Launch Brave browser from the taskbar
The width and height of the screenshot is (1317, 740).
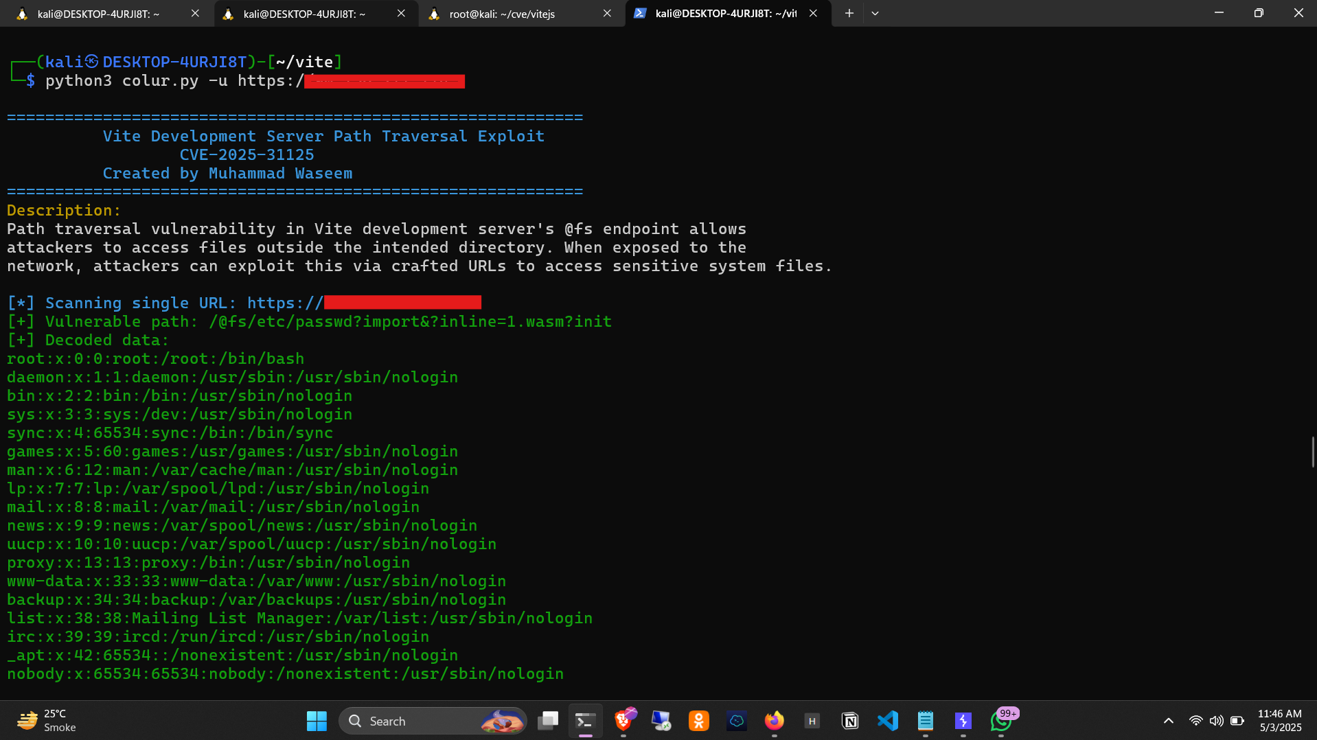coord(623,721)
